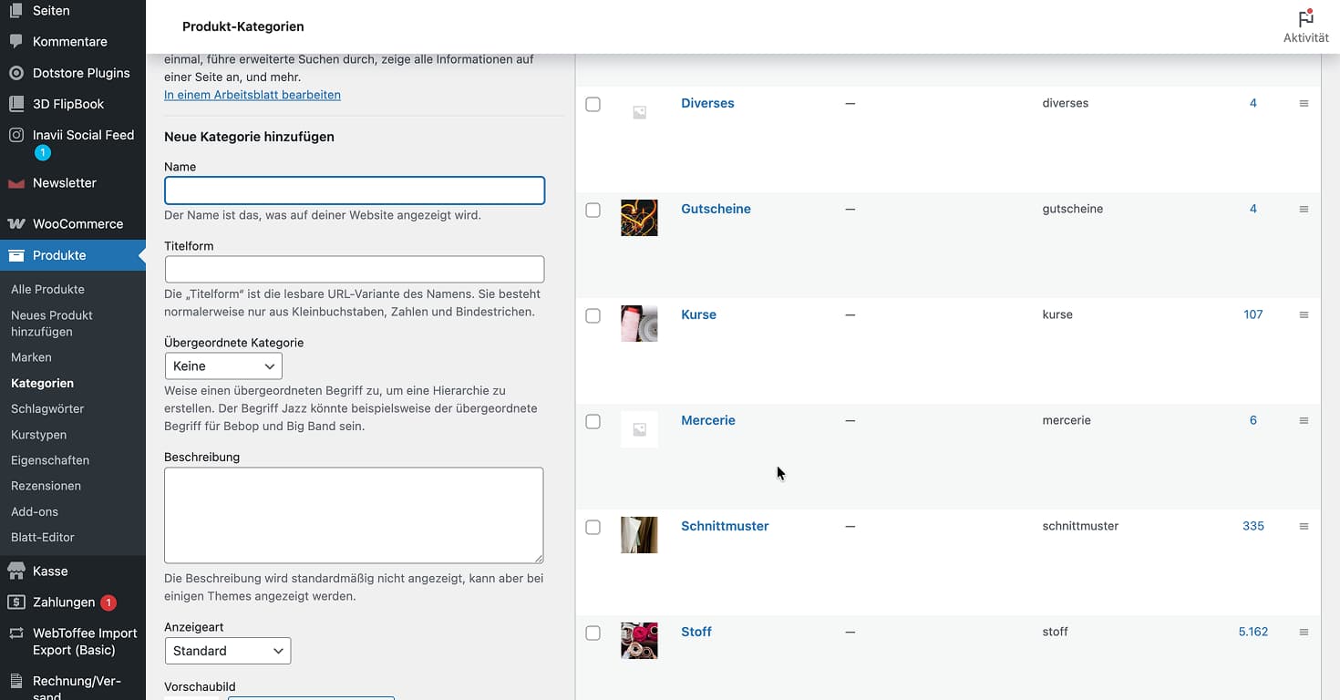The width and height of the screenshot is (1340, 700).
Task: Click the Kasse store icon
Action: 15,571
